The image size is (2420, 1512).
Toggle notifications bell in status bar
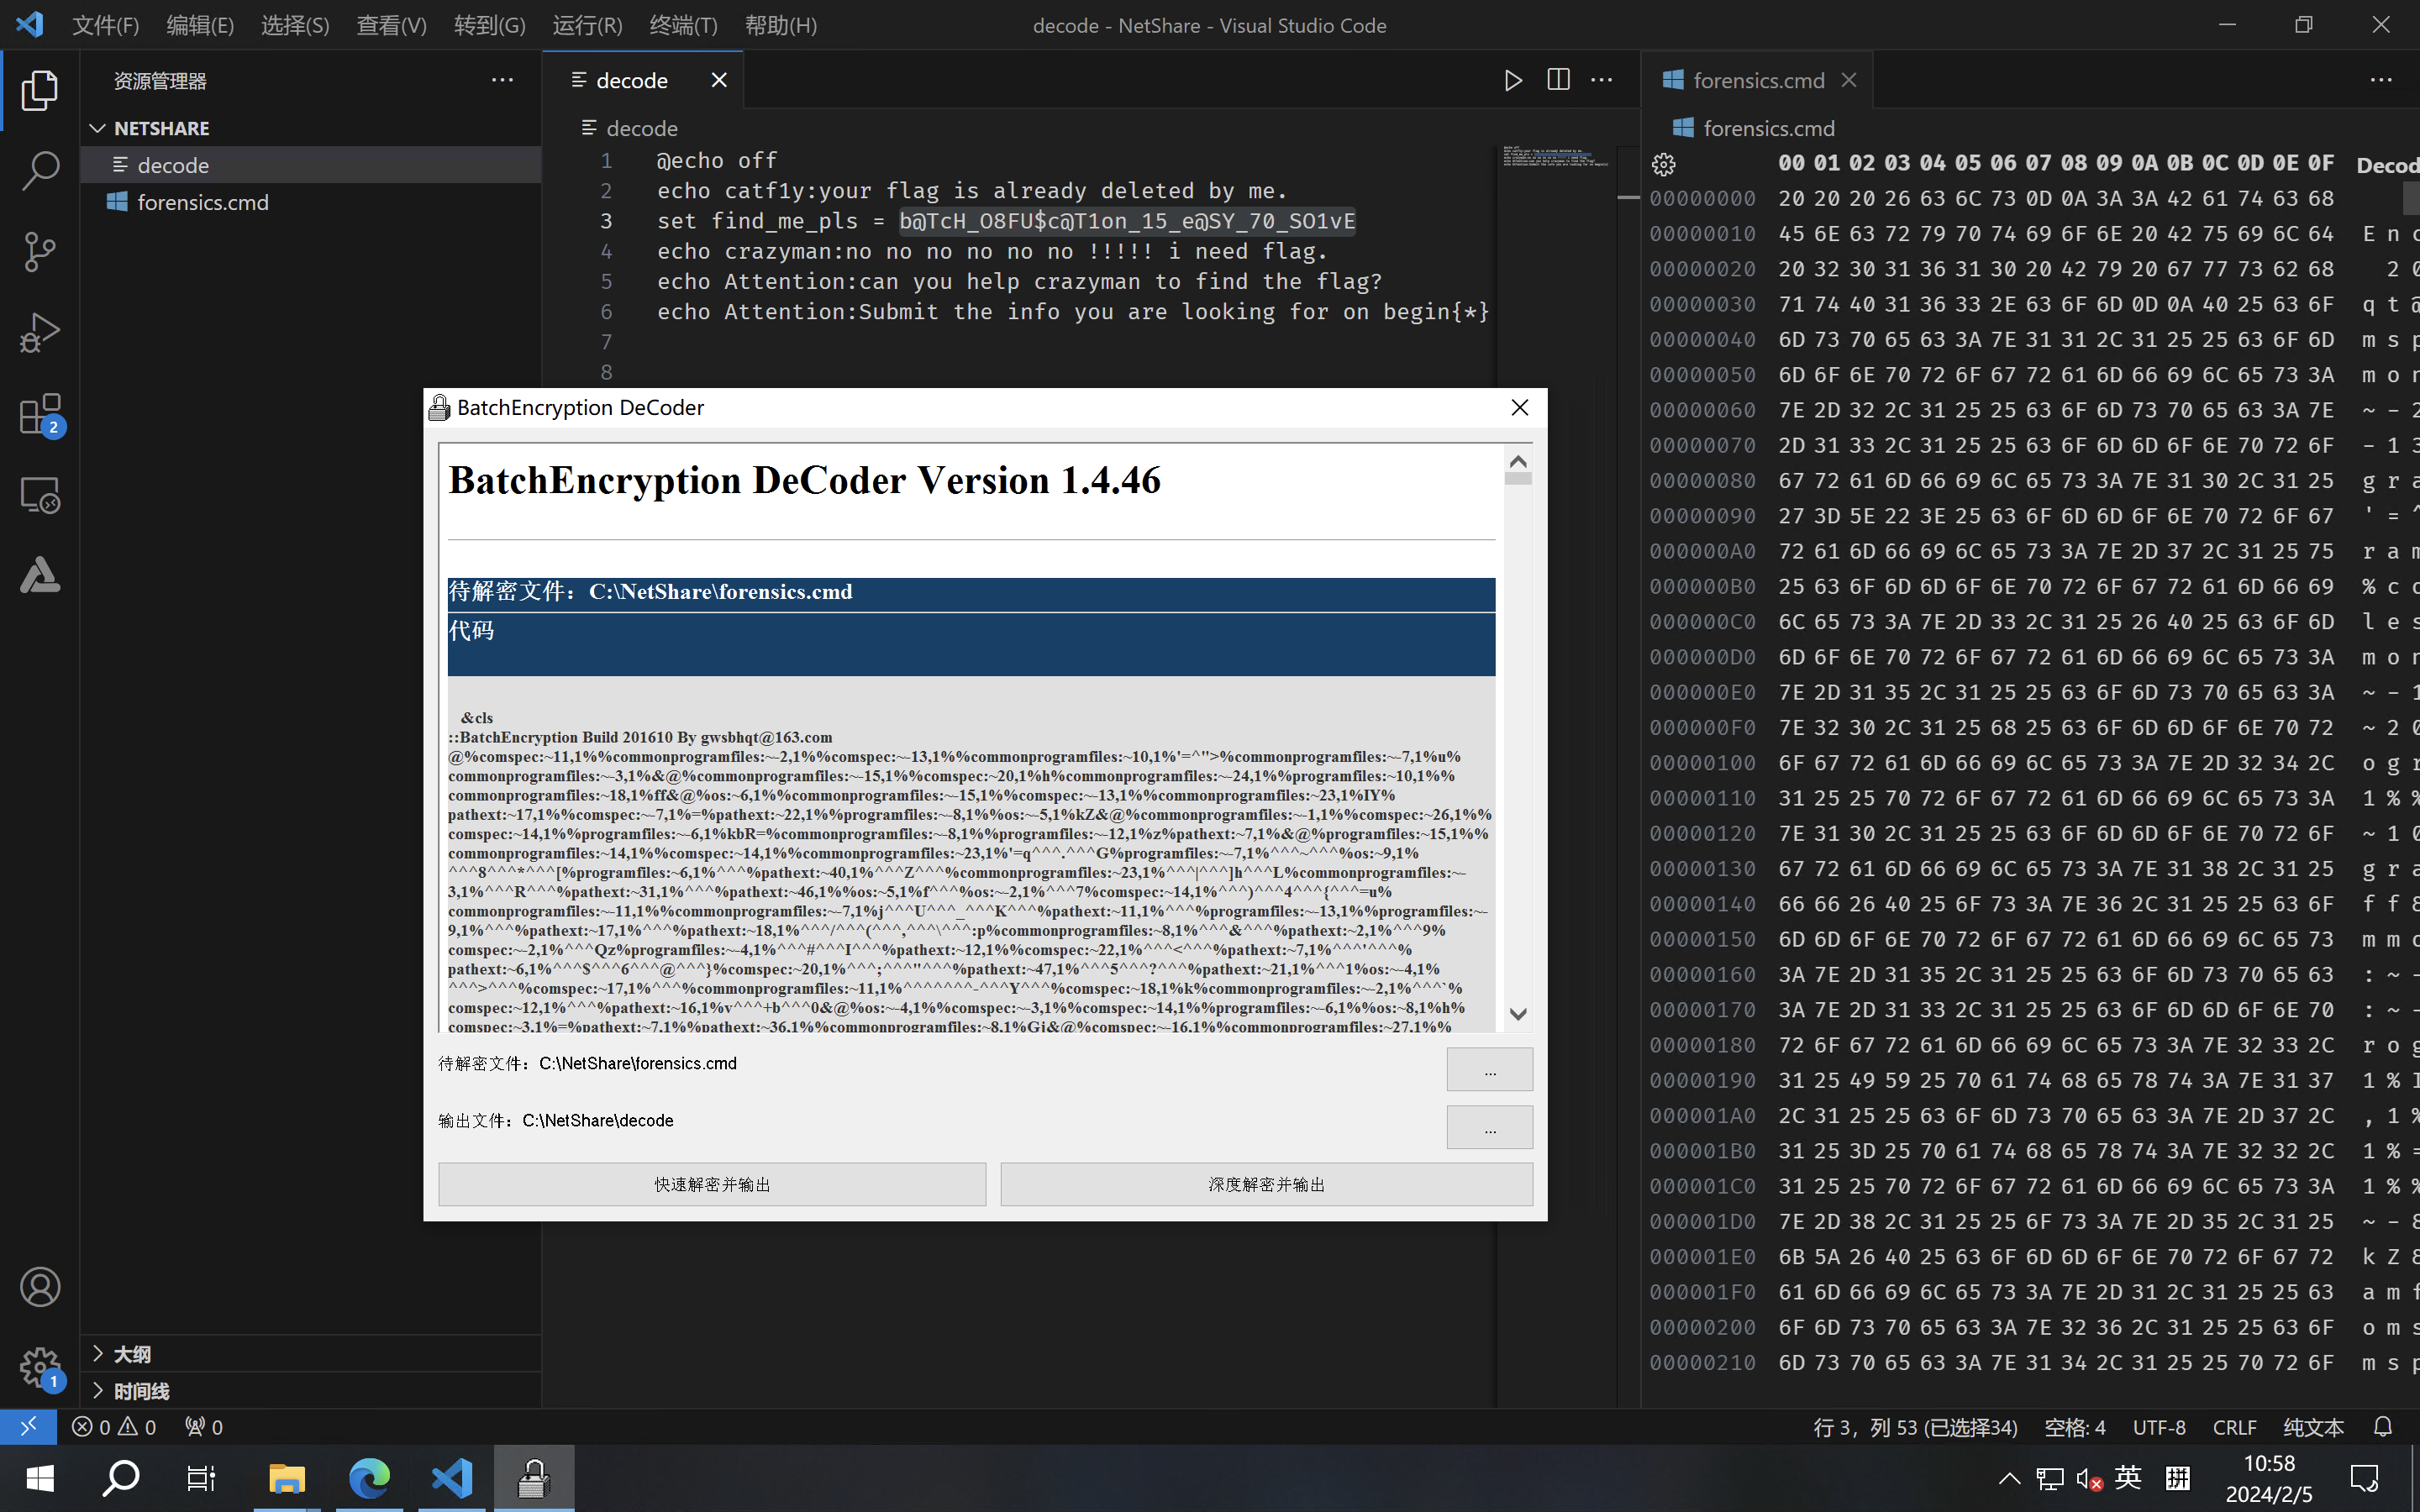(2383, 1427)
